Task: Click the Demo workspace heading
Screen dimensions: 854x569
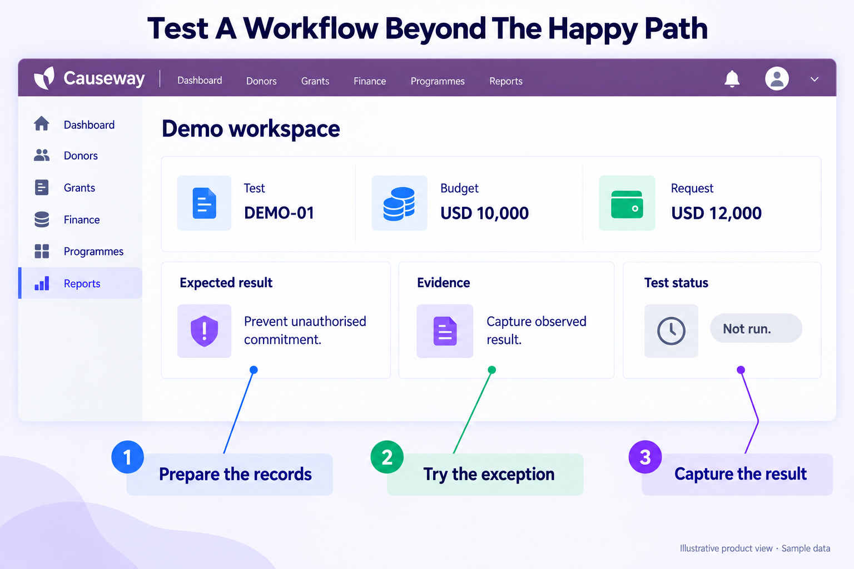Action: pos(251,129)
